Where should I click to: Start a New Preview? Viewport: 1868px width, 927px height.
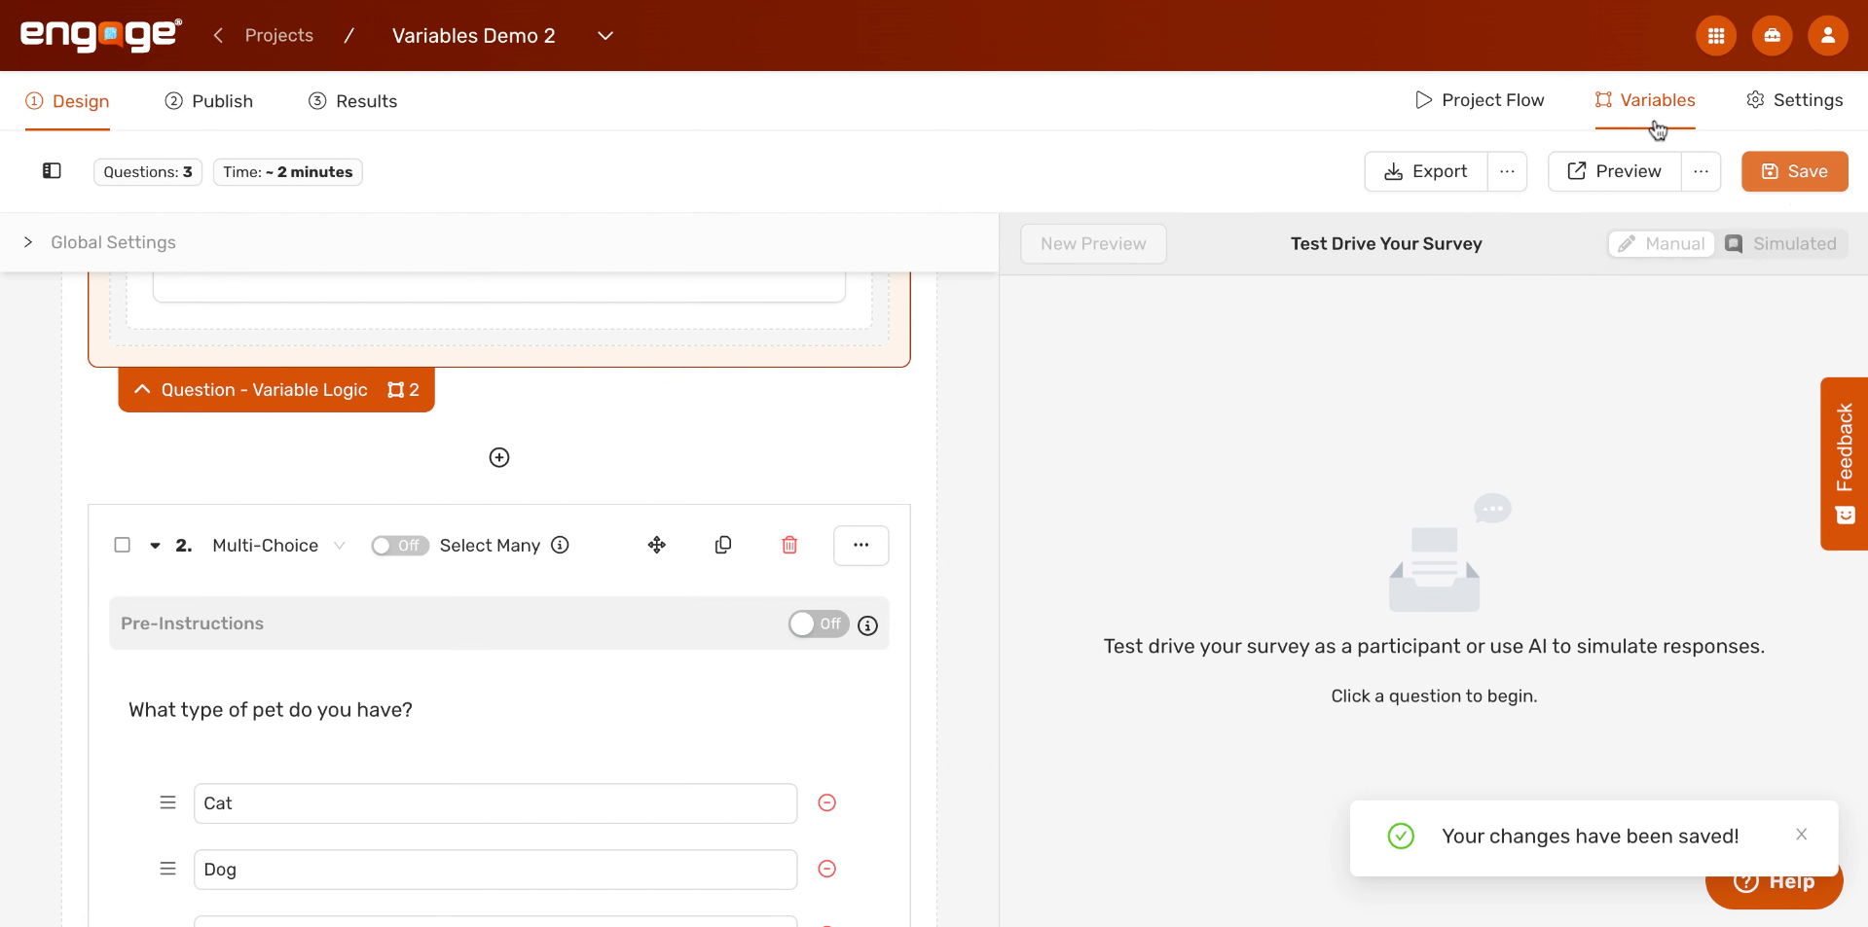[x=1093, y=243]
